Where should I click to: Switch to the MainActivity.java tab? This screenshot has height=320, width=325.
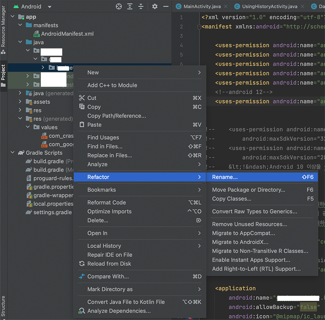coord(202,7)
